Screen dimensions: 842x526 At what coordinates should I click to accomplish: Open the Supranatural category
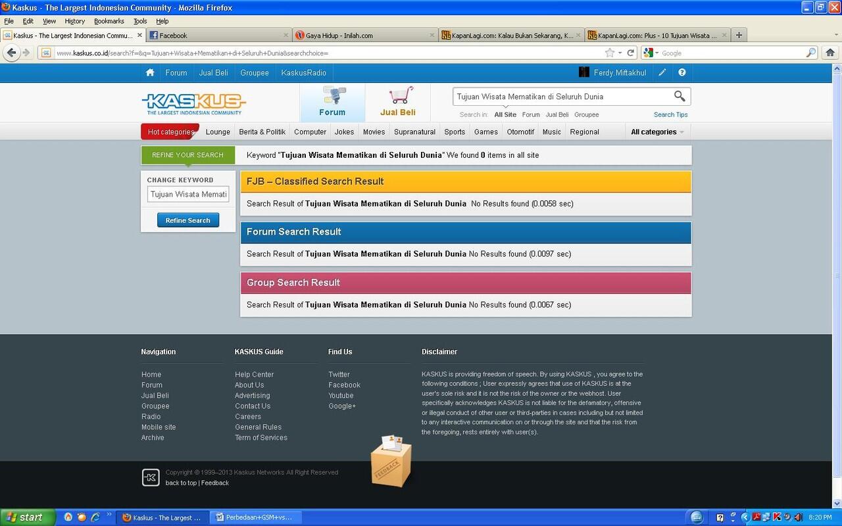click(x=414, y=132)
